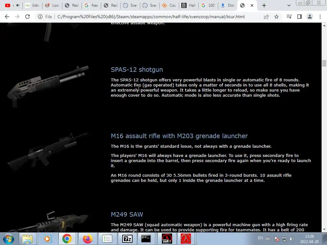
Task: Mute the audio on the YouTube tab
Action: click(18, 5)
